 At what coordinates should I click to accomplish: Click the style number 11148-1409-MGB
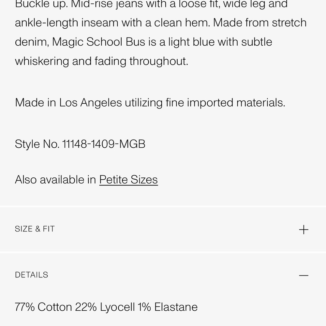point(104,144)
